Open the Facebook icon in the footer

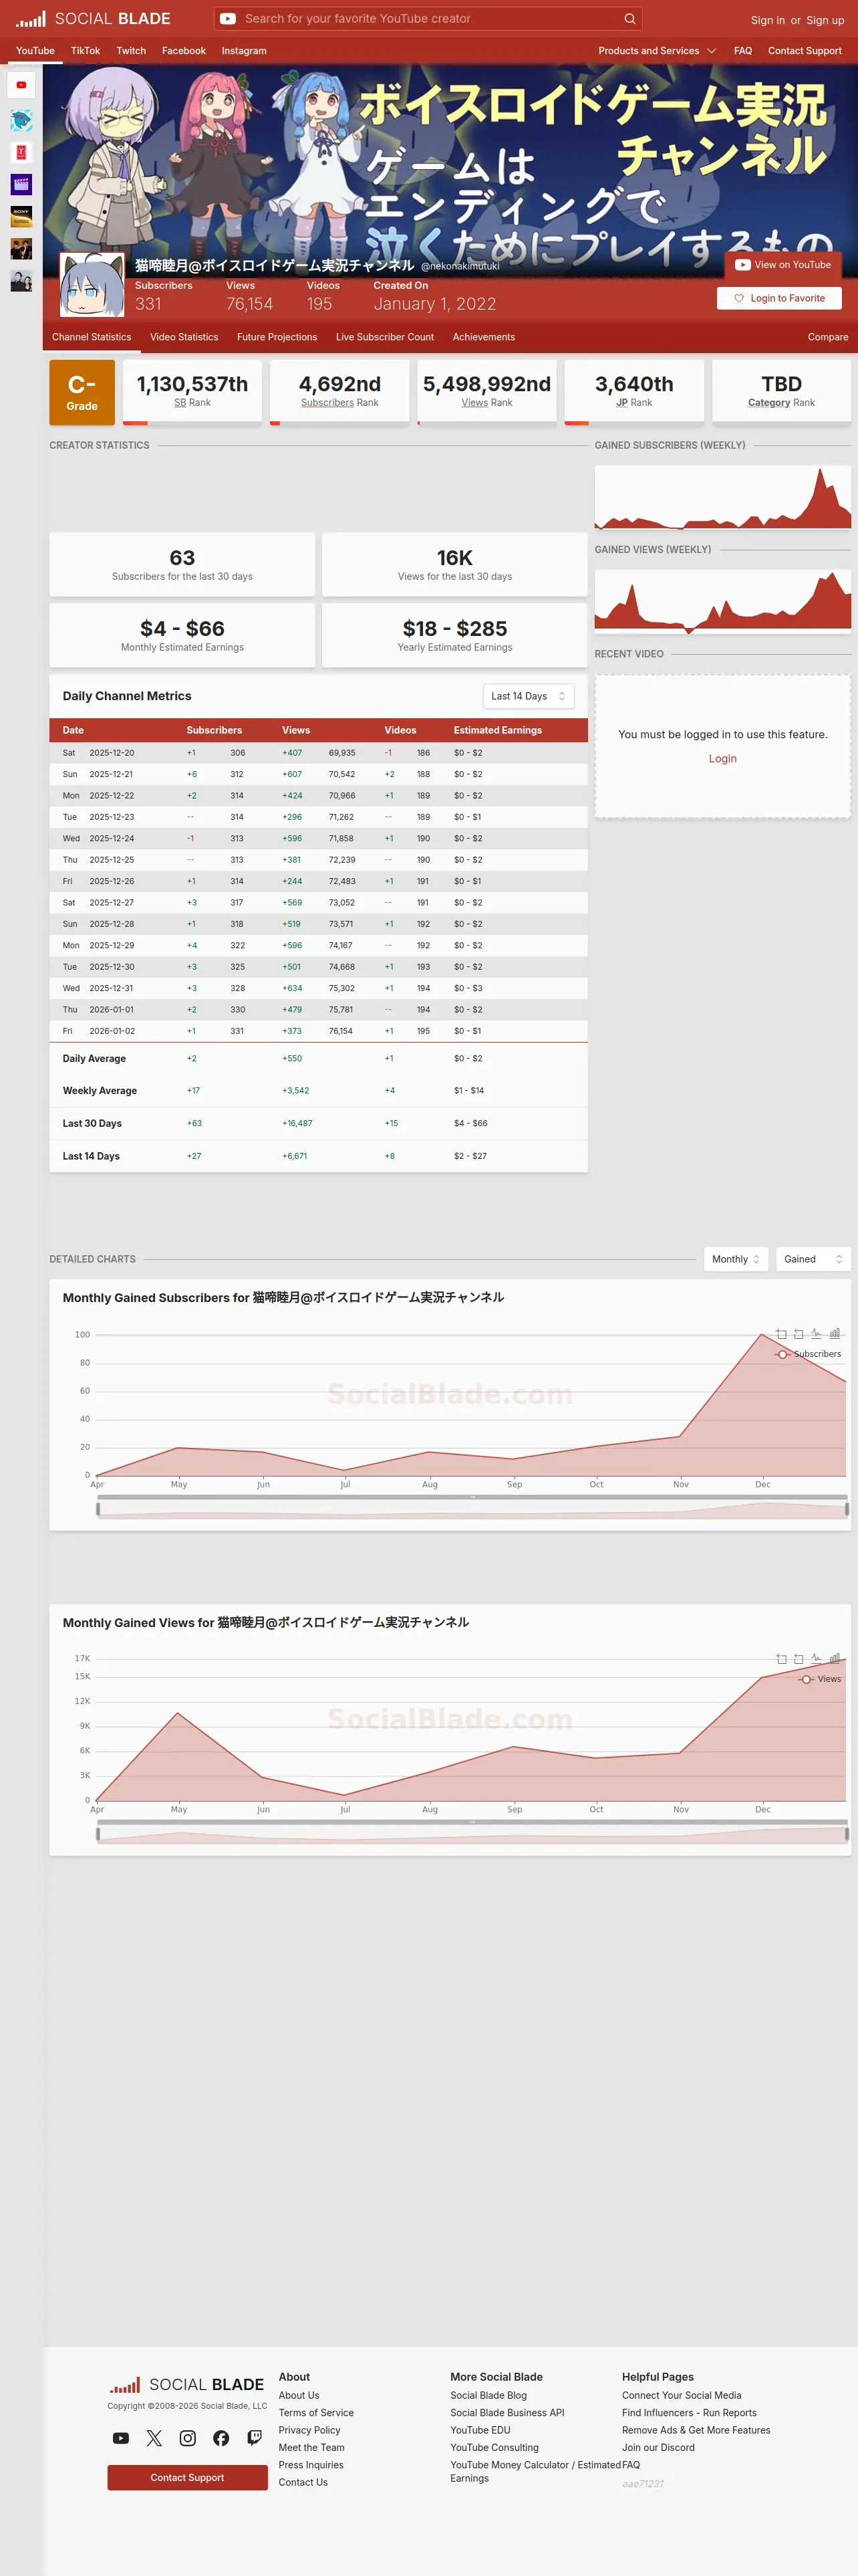[221, 2438]
